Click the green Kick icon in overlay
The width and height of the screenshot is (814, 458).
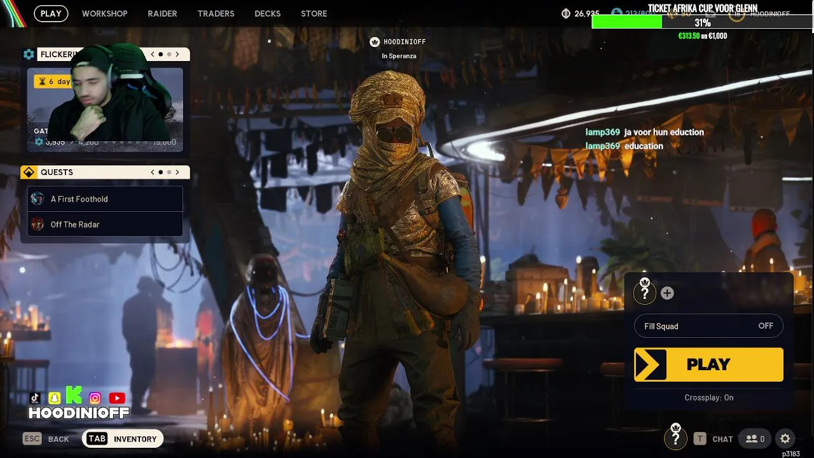74,396
